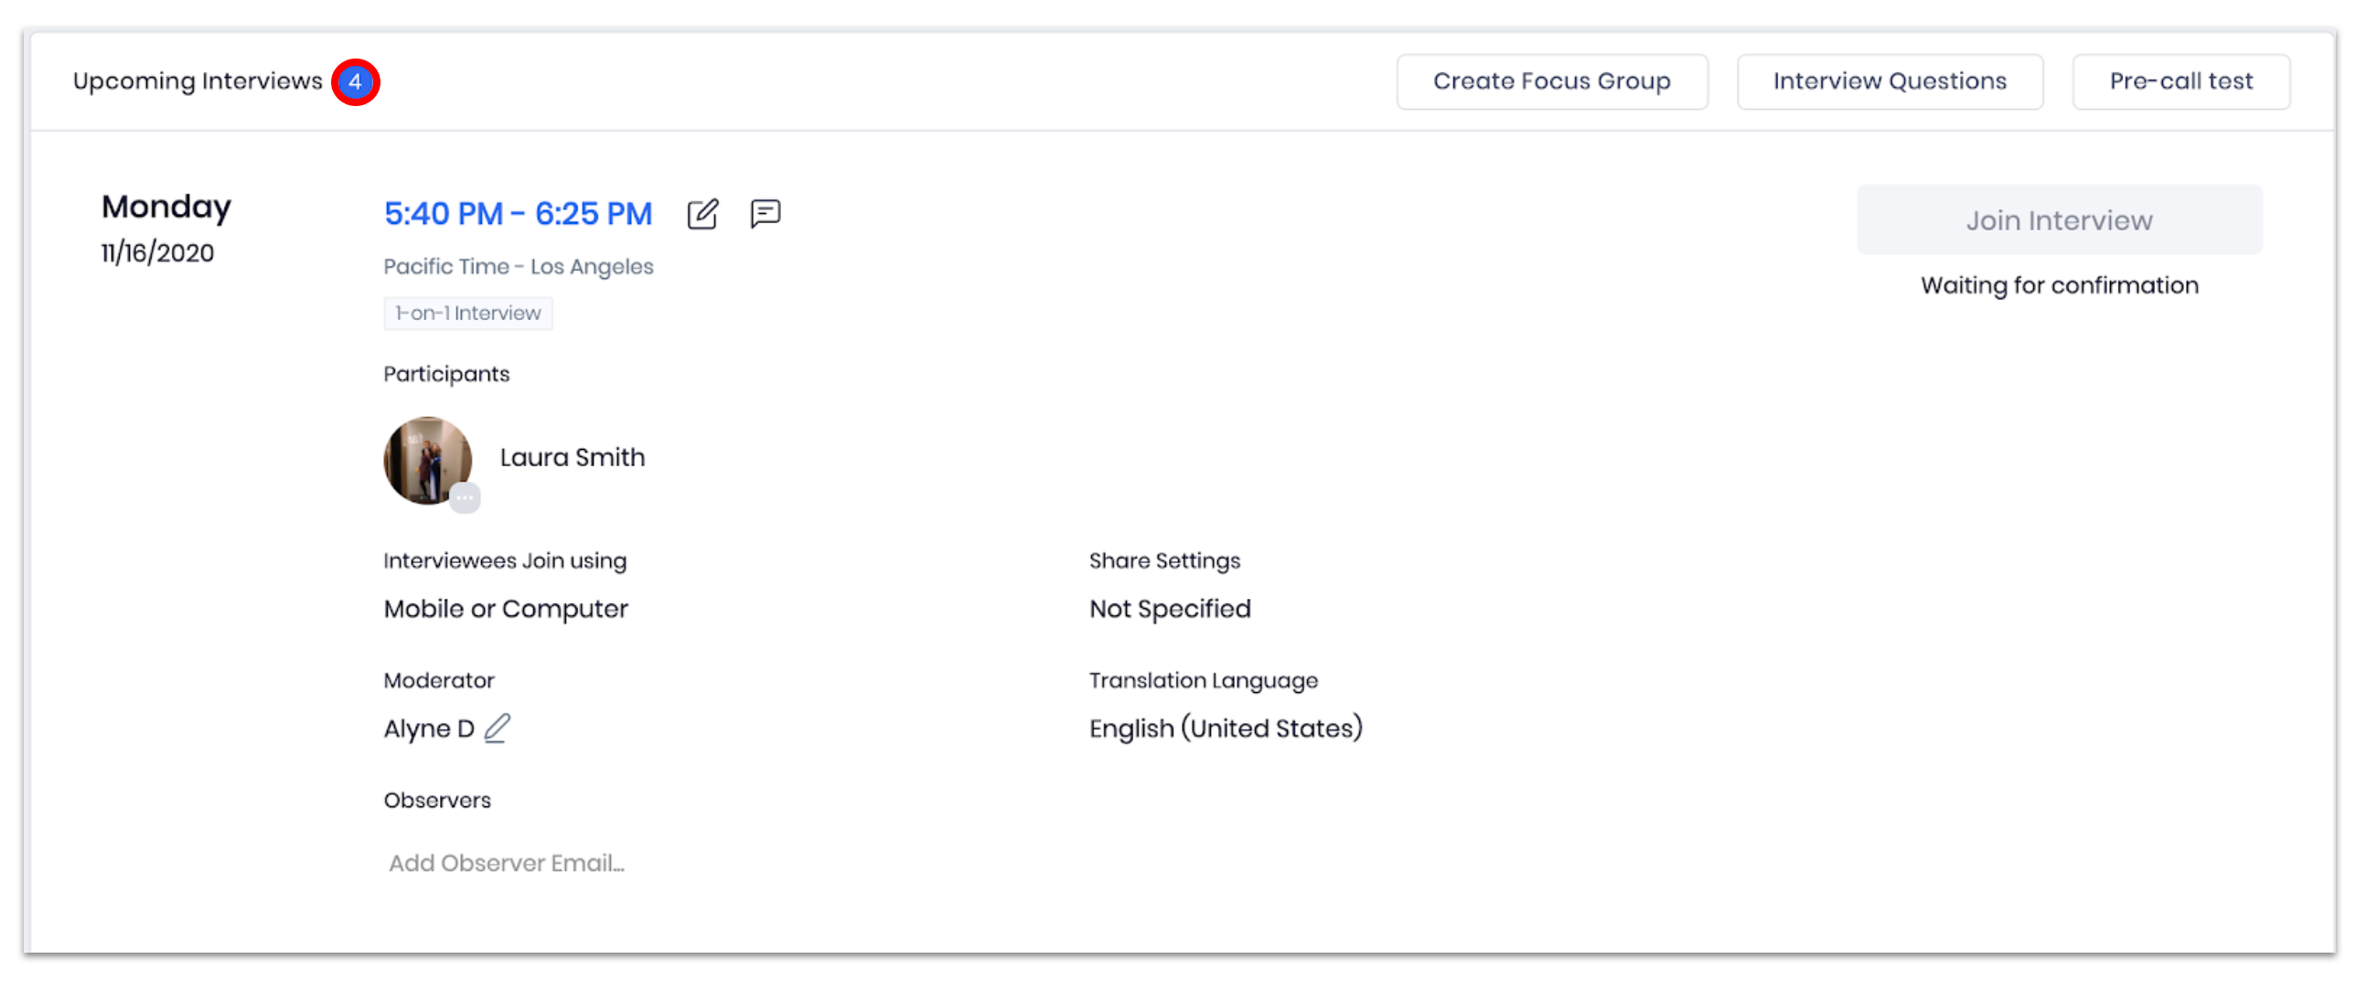Screen dimensions: 2367x991
Task: Click the Not Specified share setting
Action: (x=1170, y=609)
